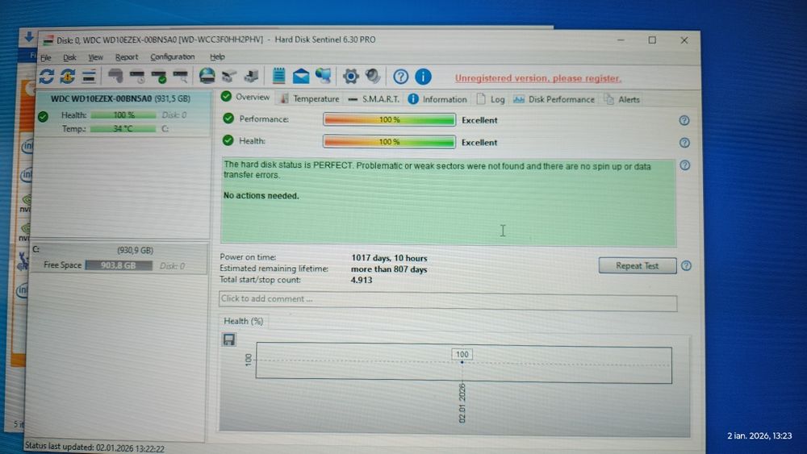Switch to the Disk Performance tab
The width and height of the screenshot is (807, 454).
[554, 99]
